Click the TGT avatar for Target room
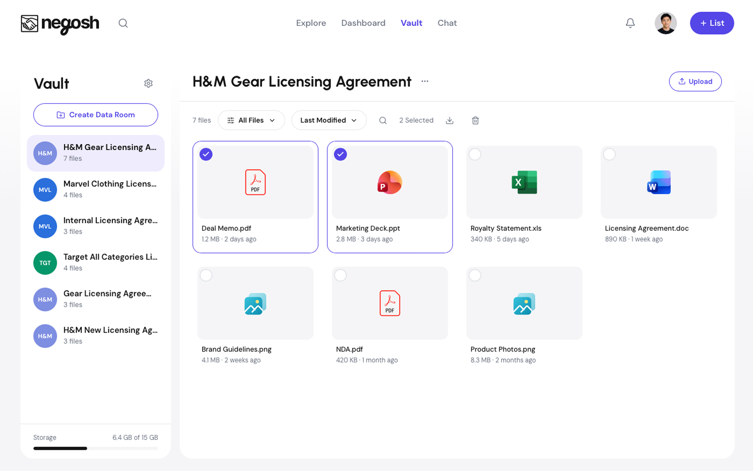The image size is (753, 471). click(x=45, y=263)
